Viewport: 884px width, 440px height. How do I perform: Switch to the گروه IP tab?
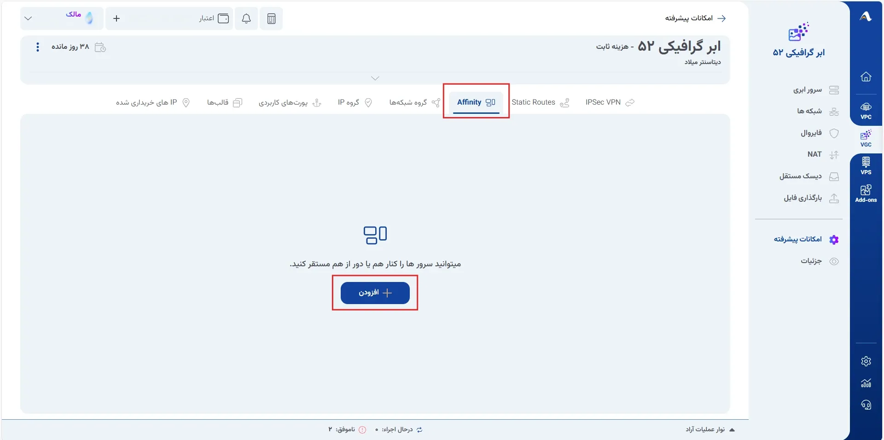tap(355, 102)
